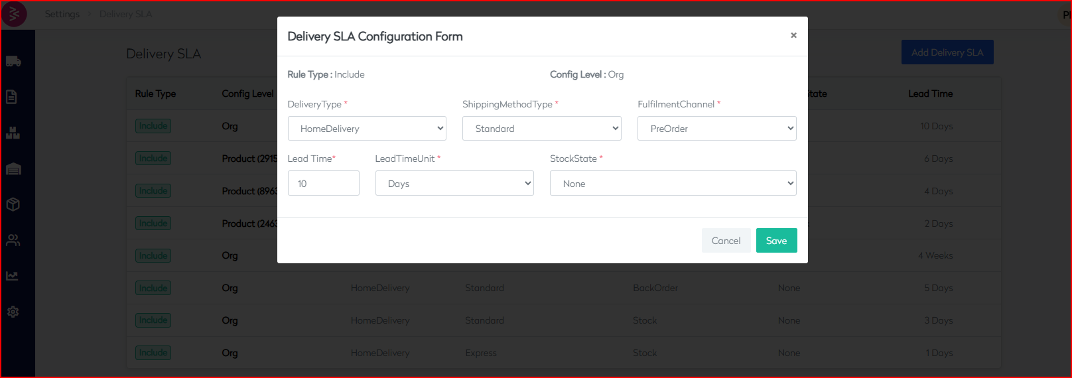Click the users icon in sidebar
This screenshot has width=1072, height=378.
tap(13, 240)
